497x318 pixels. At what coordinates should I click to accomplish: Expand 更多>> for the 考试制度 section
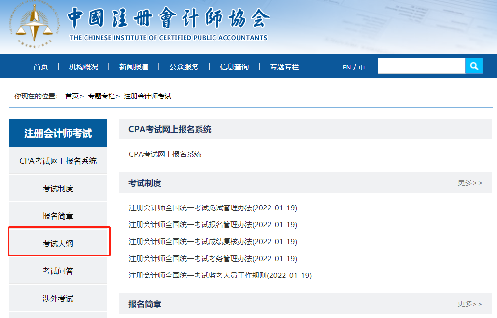(469, 183)
